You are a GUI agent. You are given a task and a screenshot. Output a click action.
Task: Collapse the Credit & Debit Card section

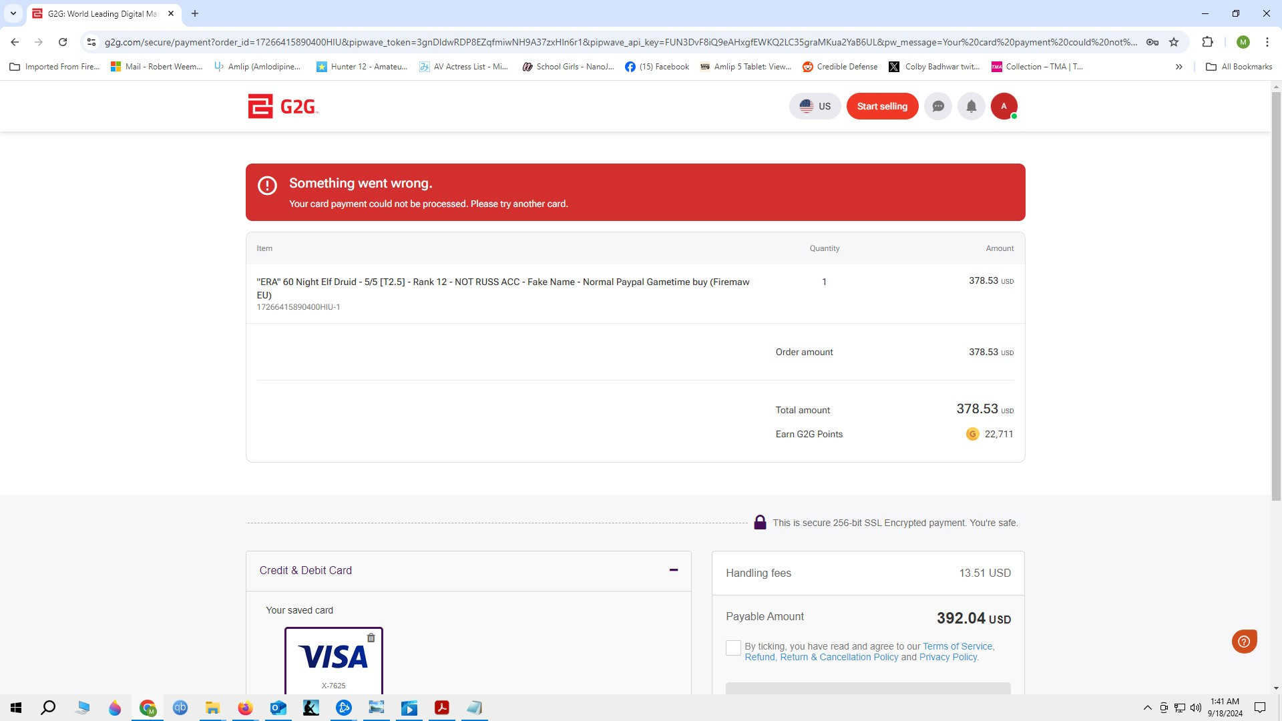pos(674,570)
